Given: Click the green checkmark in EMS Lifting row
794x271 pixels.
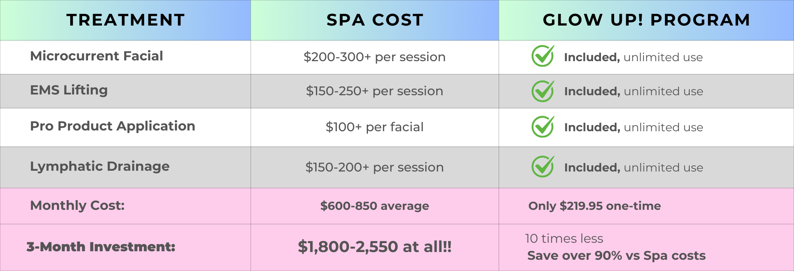Looking at the screenshot, I should [x=542, y=91].
